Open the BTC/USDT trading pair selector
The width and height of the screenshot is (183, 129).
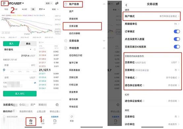tap(16, 4)
